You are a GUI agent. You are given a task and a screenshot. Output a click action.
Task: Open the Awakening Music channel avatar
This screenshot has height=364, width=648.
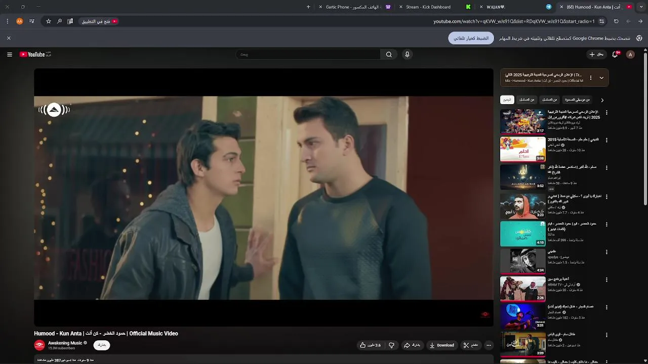point(39,345)
